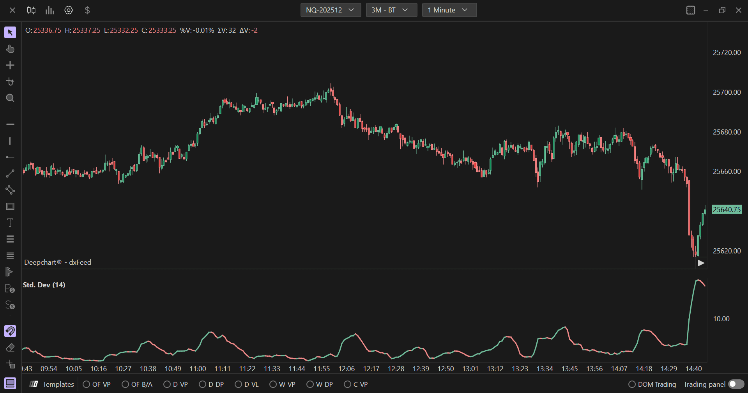
Task: Open the NQ-202512 symbol dropdown
Action: tap(331, 10)
